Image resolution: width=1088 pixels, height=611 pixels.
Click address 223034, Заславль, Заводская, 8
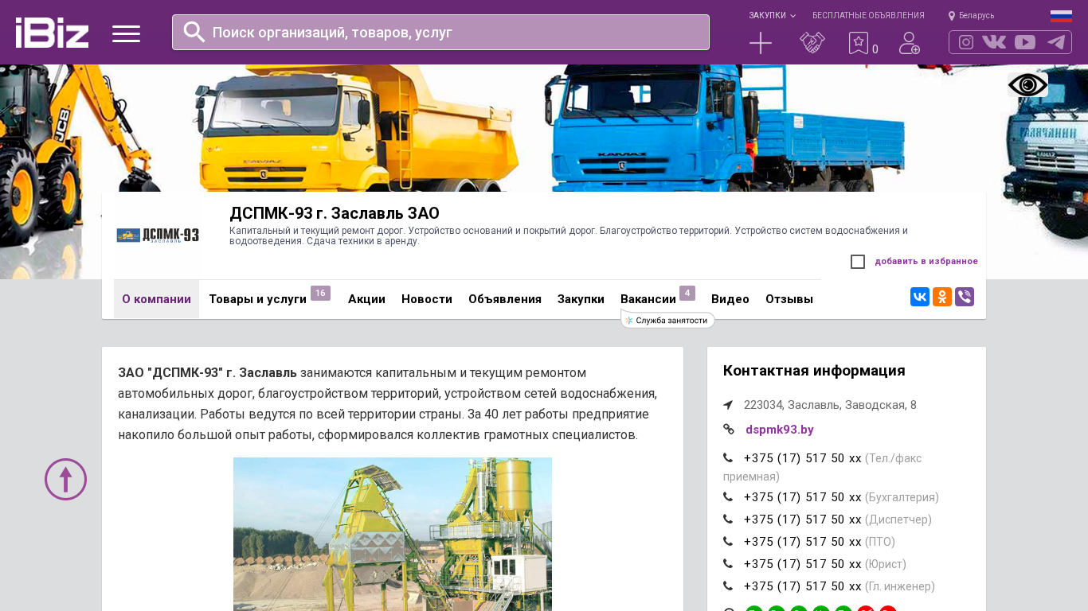[830, 405]
